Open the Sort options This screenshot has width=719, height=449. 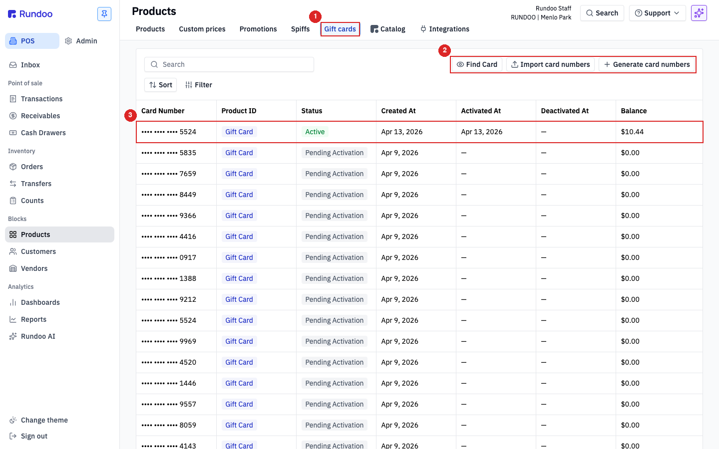160,85
